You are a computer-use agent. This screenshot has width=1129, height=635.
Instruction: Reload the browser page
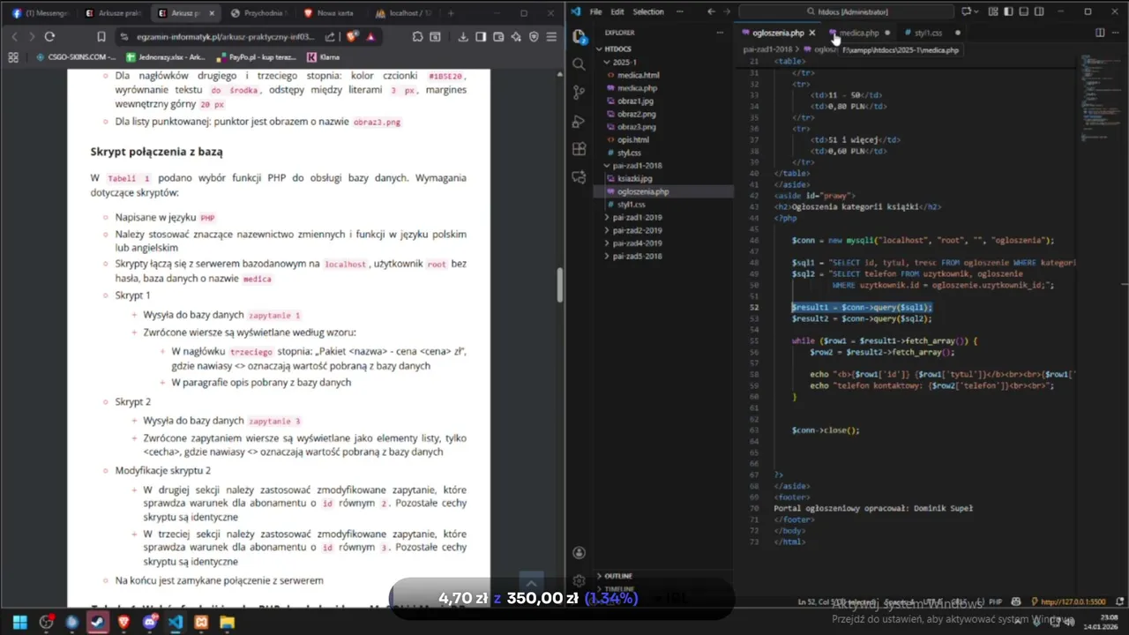click(49, 37)
